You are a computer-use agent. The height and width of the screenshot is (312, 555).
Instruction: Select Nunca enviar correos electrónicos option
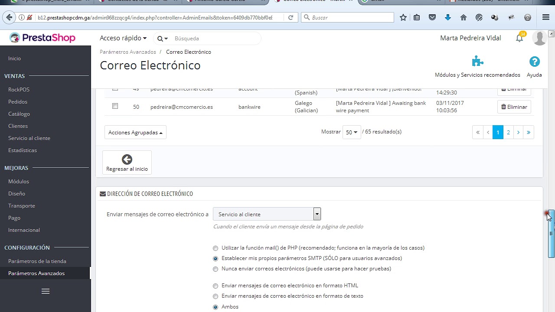(215, 269)
